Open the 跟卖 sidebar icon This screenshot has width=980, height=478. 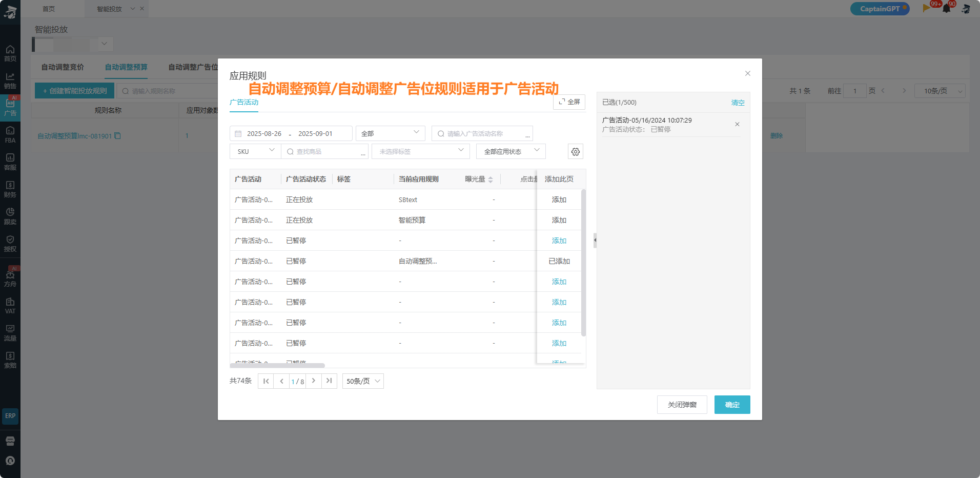(x=10, y=216)
